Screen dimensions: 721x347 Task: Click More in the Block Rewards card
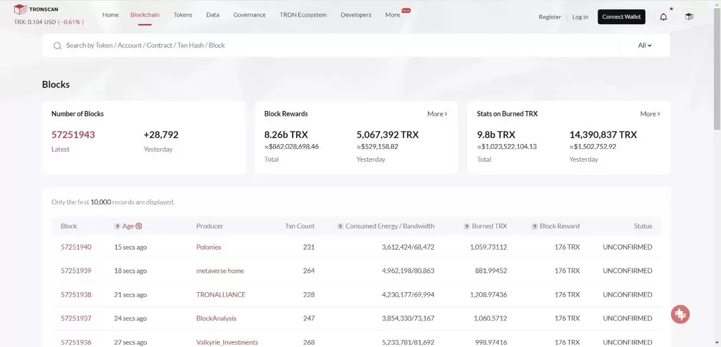click(x=437, y=113)
